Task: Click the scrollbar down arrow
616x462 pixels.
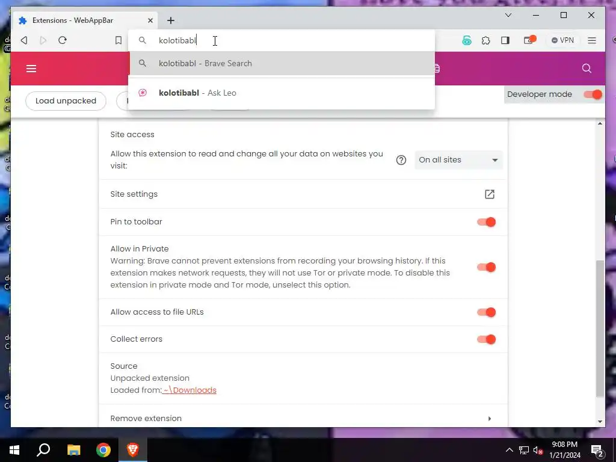Action: tap(600, 422)
